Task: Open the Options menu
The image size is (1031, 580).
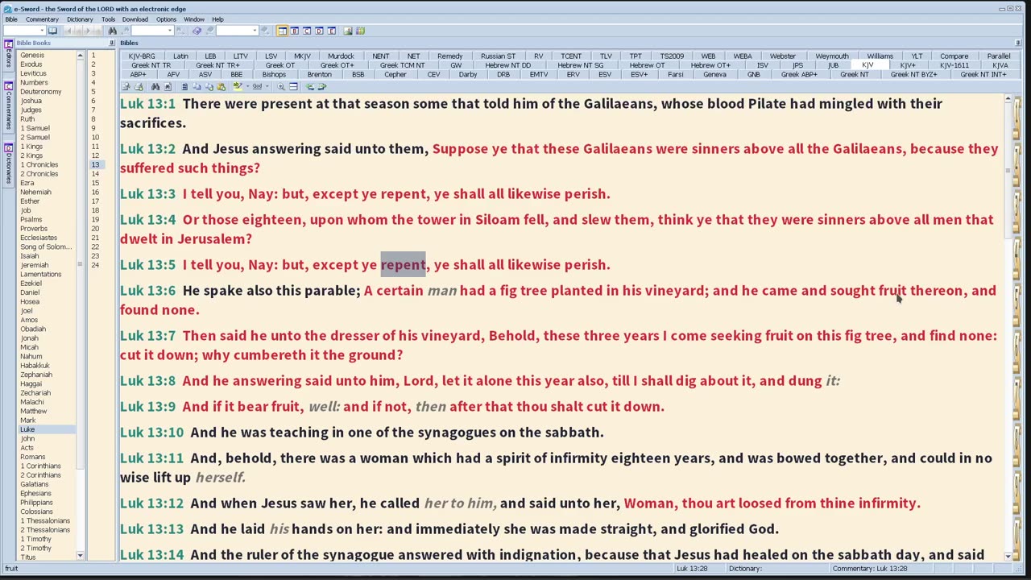Action: (166, 19)
